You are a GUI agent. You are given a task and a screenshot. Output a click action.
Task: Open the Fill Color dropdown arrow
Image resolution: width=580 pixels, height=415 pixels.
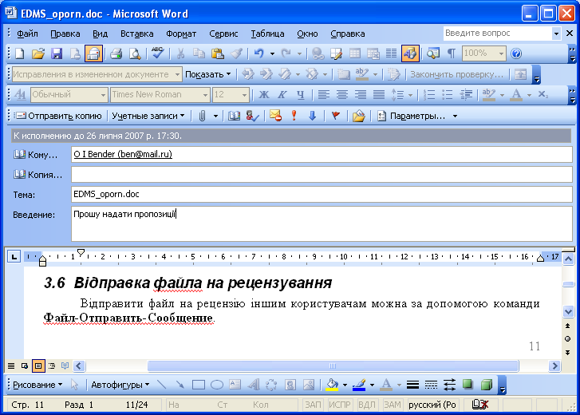coord(345,385)
